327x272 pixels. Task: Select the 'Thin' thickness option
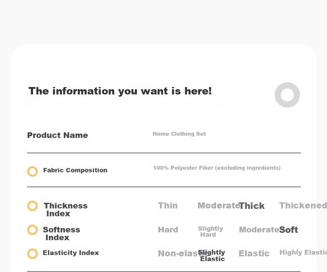[168, 205]
